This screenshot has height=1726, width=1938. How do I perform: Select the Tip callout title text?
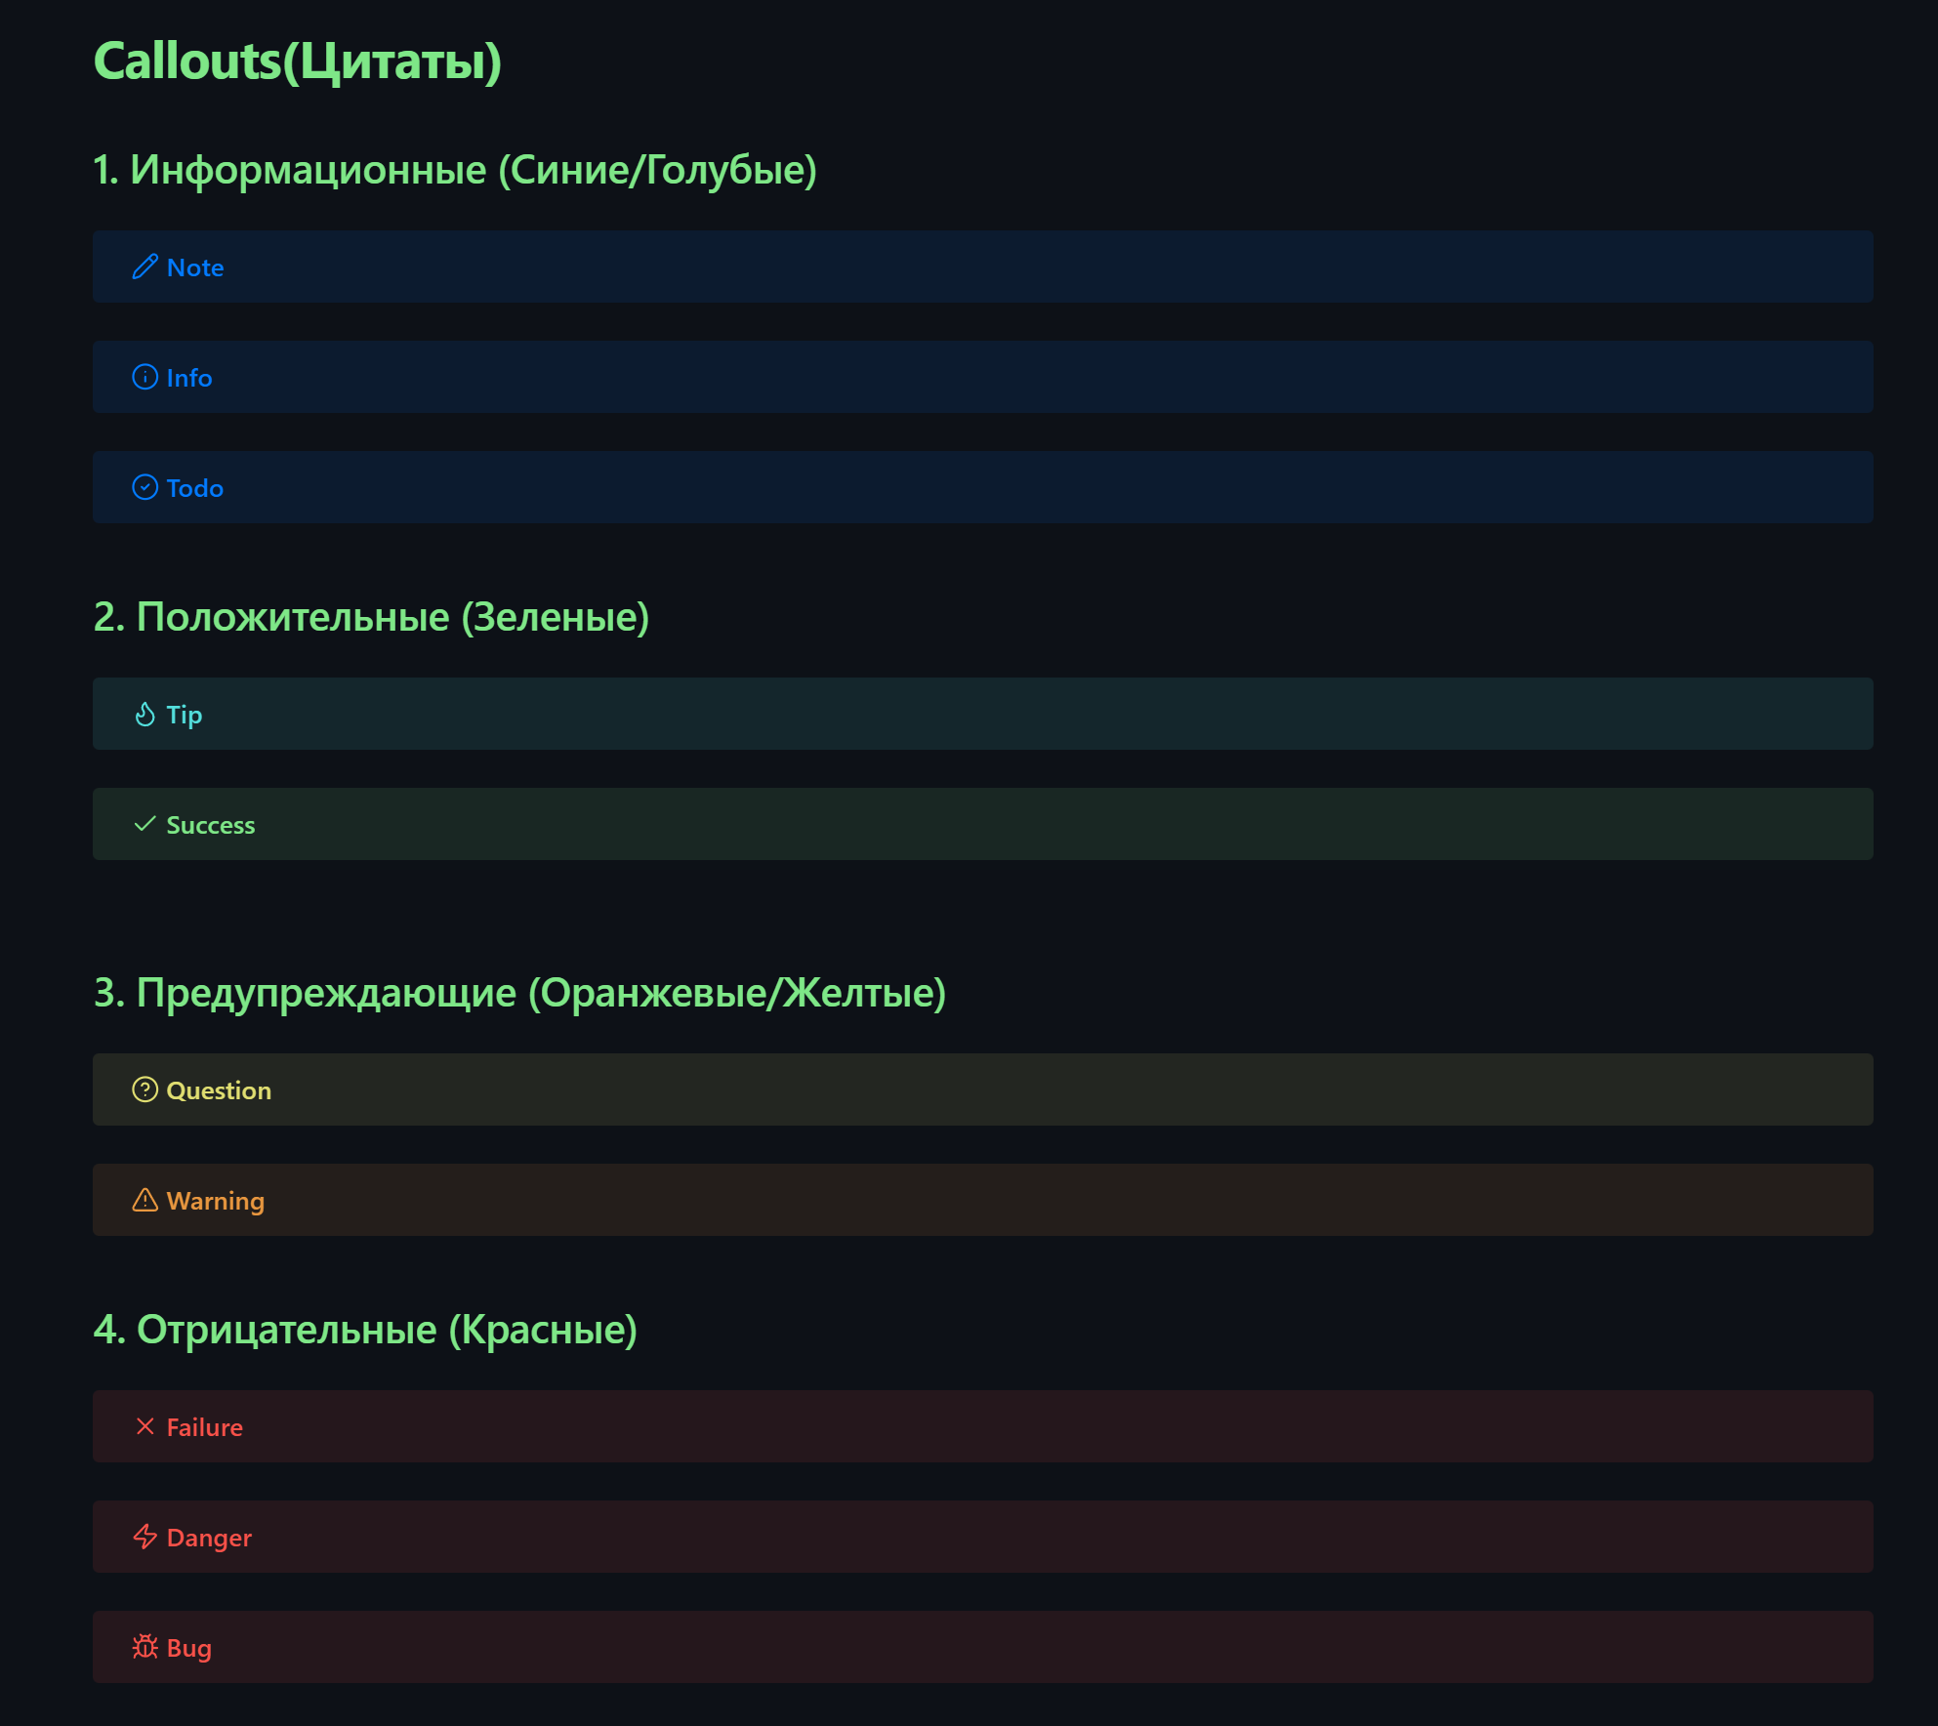[185, 716]
